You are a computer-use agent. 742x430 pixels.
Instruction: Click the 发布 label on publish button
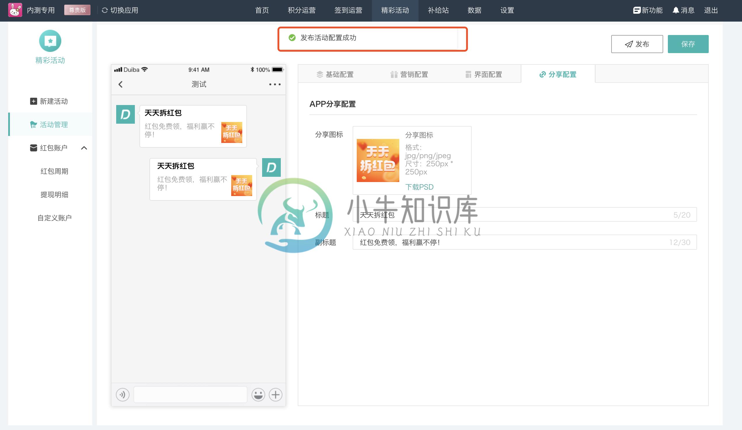coord(642,44)
